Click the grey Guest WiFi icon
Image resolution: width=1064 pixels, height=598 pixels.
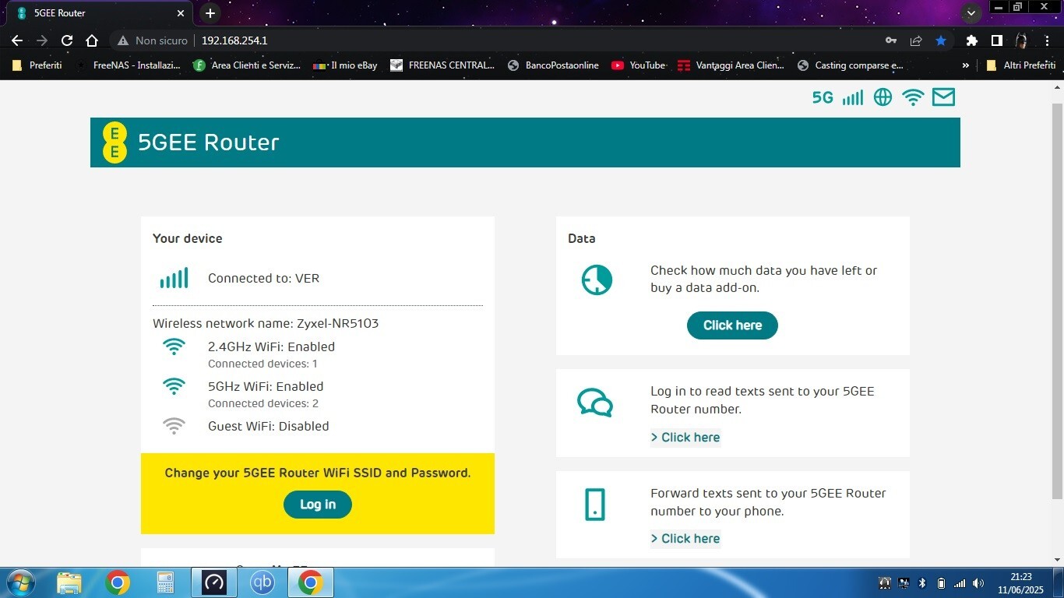point(174,427)
